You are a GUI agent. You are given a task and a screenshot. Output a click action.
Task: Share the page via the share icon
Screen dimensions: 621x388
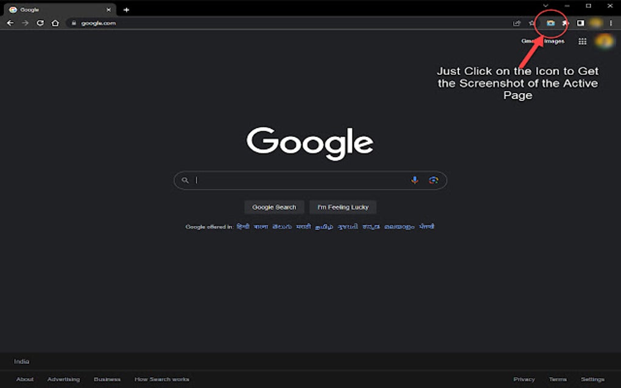pyautogui.click(x=517, y=23)
